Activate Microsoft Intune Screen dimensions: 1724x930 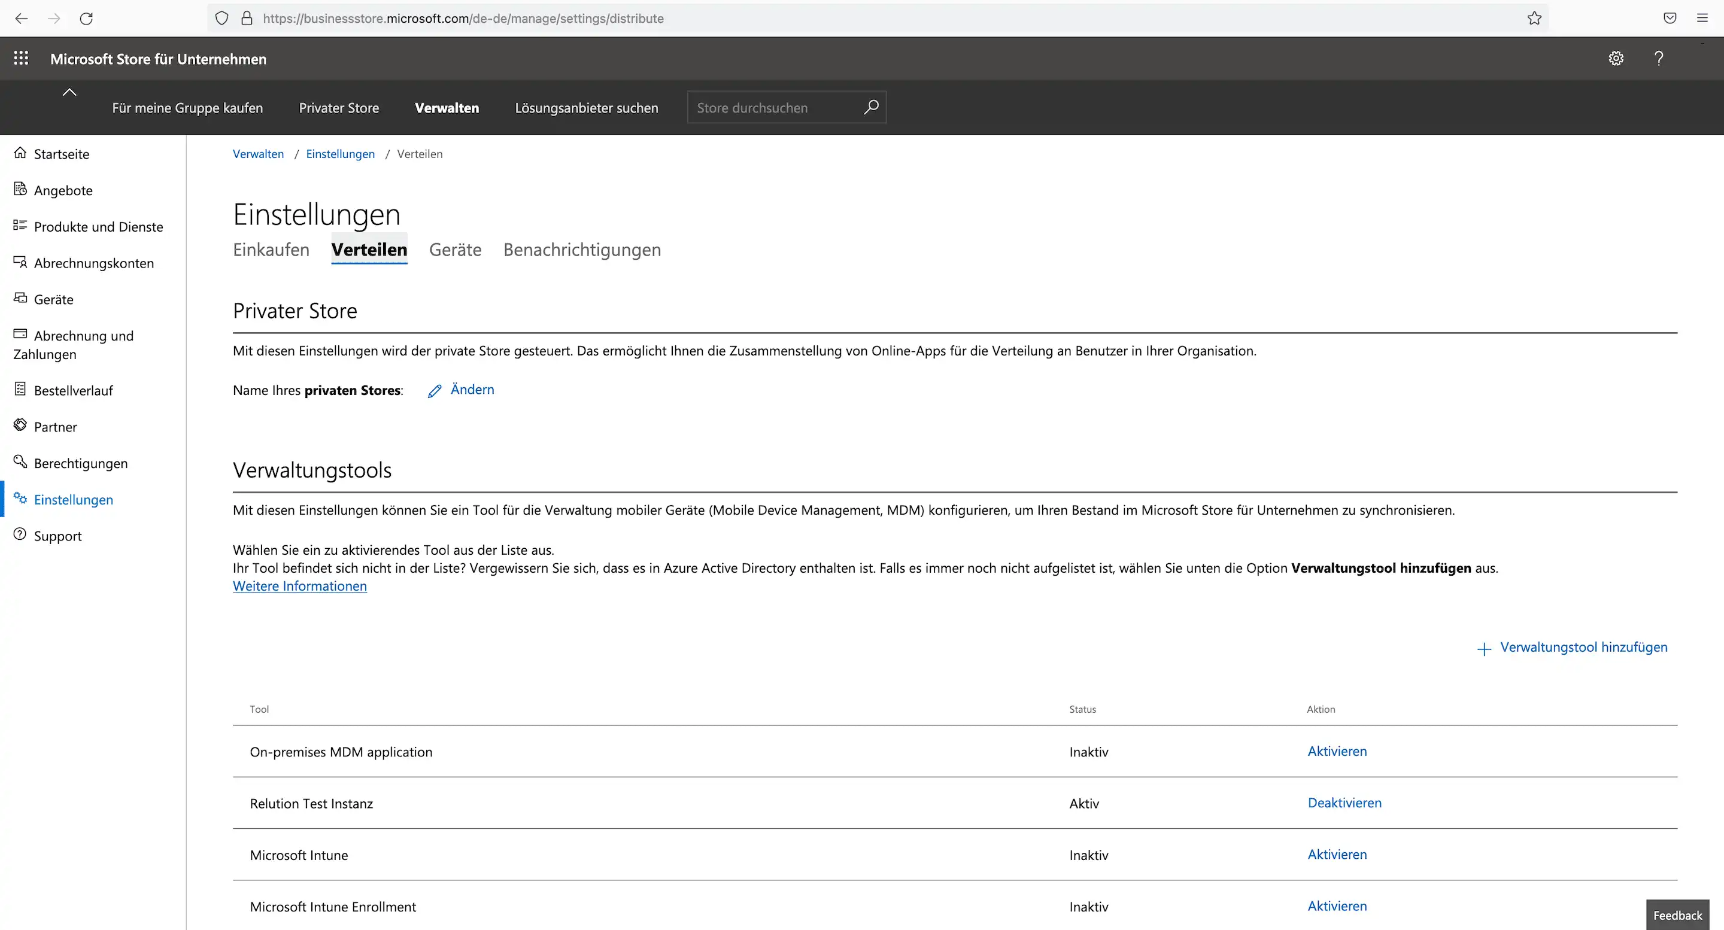pos(1337,855)
